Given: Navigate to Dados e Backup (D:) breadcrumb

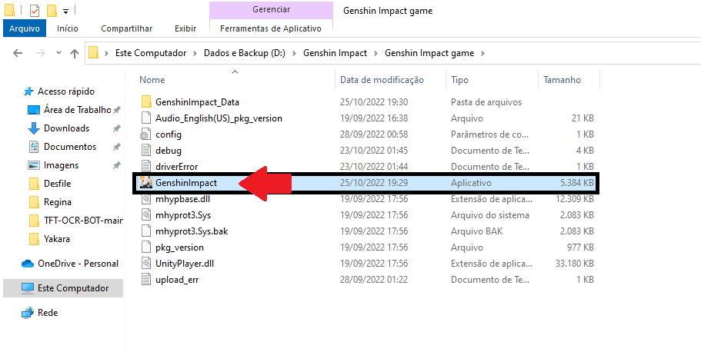Looking at the screenshot, I should tap(245, 53).
